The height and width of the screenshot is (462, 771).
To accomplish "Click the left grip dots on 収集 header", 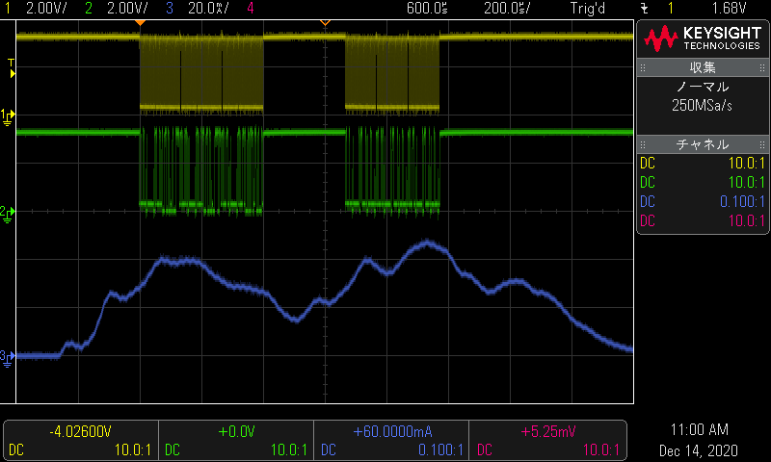I will click(x=643, y=67).
